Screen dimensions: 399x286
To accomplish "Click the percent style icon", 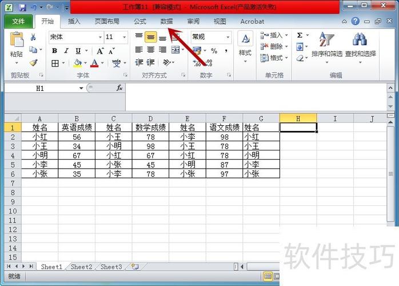I will click(x=214, y=51).
